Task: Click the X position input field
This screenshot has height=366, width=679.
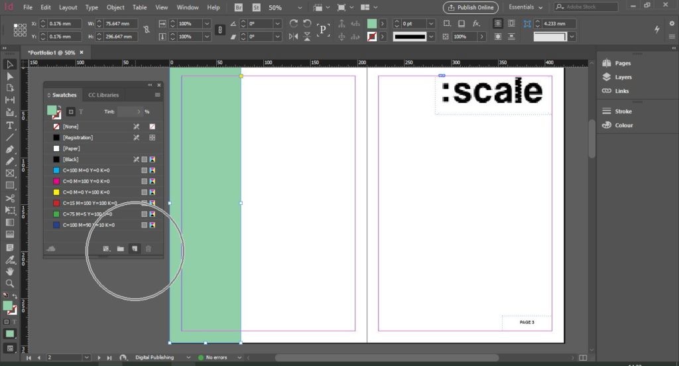Action: tap(64, 23)
